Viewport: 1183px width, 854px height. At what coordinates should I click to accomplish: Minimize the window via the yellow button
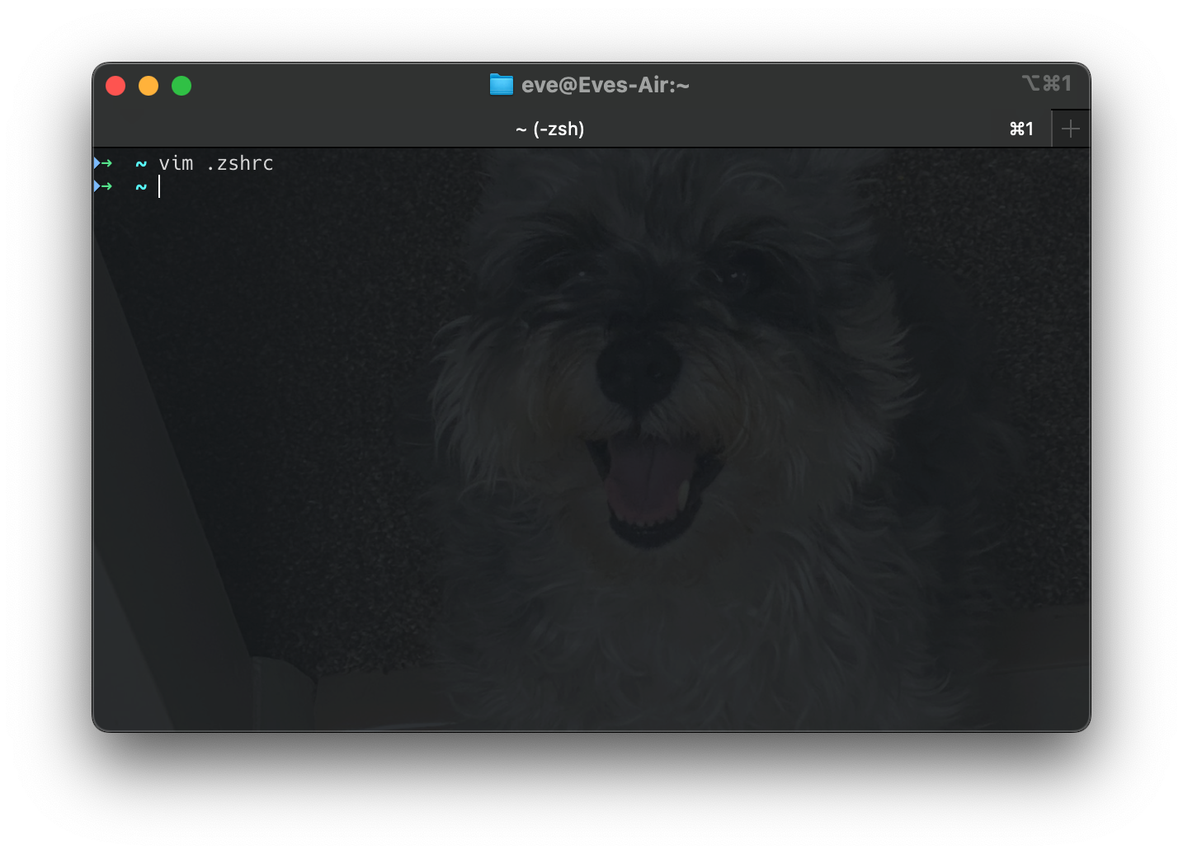(x=148, y=85)
